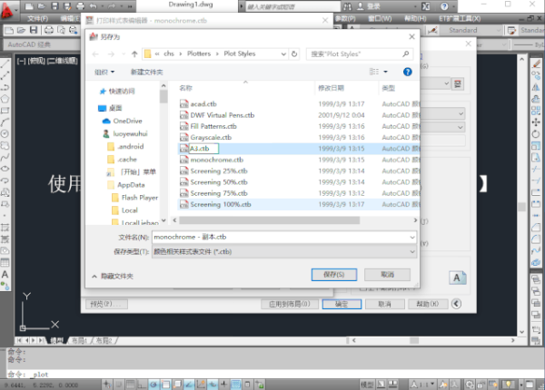Click the search magnifier icon

pyautogui.click(x=406, y=54)
